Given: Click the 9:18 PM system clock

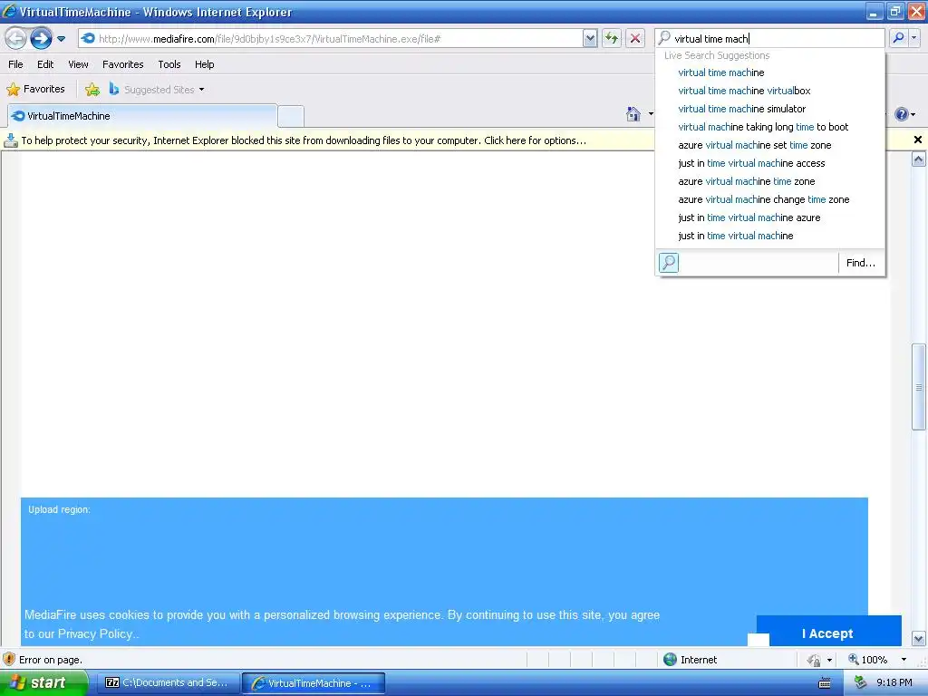Looking at the screenshot, I should click(x=894, y=683).
